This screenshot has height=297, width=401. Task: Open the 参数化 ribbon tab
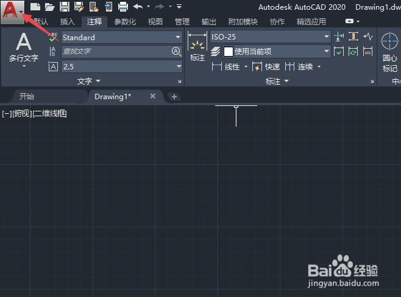125,22
